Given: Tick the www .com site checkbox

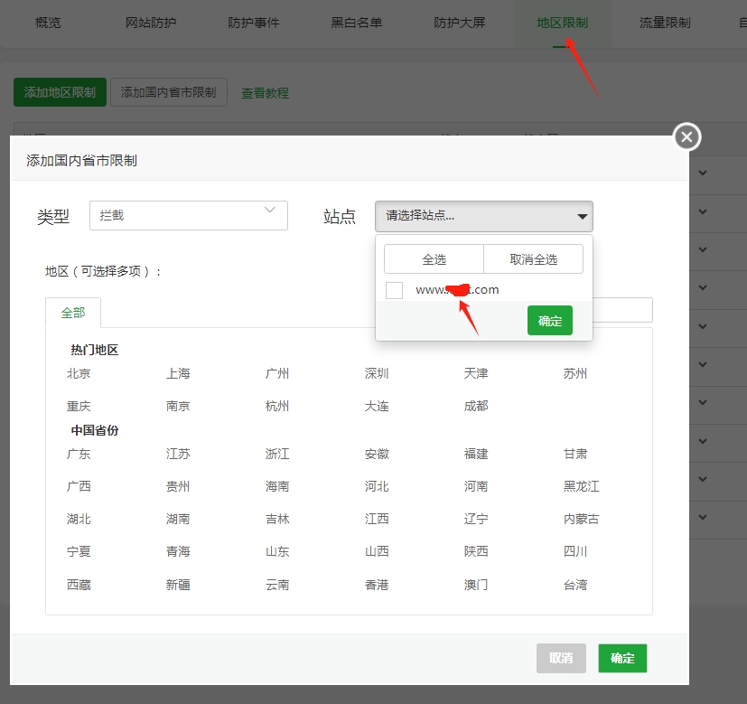Looking at the screenshot, I should [x=394, y=290].
